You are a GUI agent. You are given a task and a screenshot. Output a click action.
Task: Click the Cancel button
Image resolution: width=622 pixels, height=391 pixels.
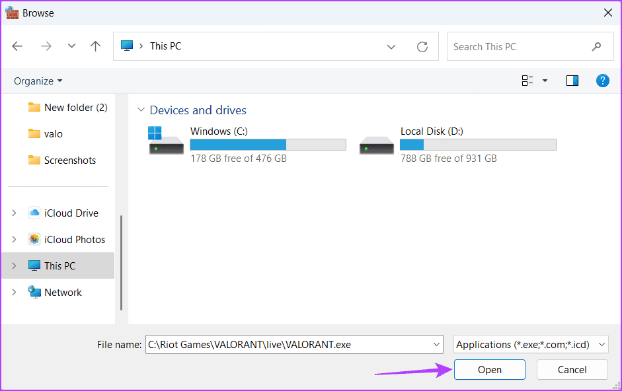[x=572, y=370]
